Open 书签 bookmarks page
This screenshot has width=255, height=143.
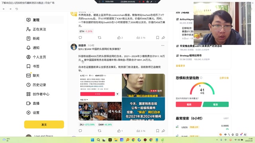tap(44, 66)
